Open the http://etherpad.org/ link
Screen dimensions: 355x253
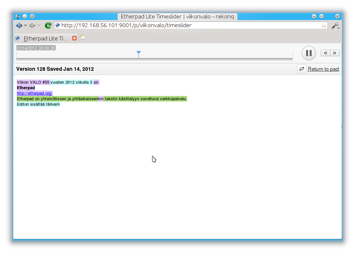(x=35, y=93)
